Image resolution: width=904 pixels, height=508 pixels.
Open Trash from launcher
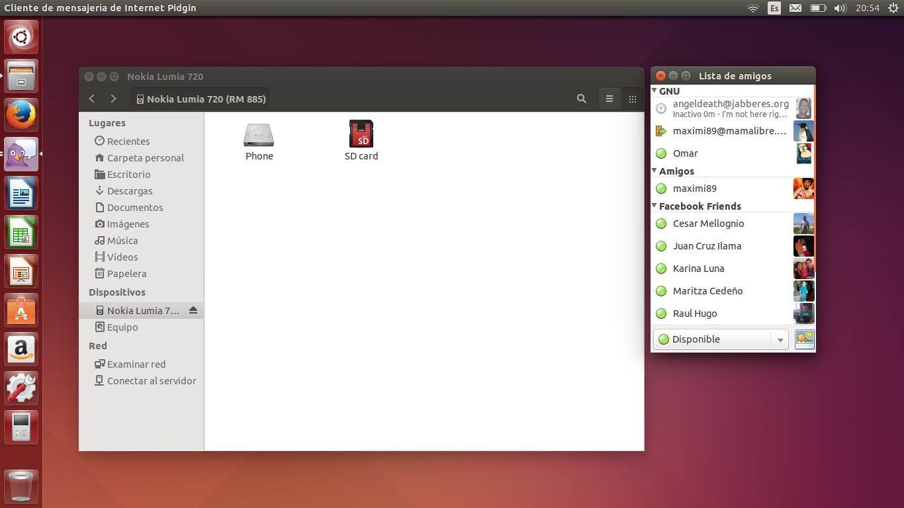click(x=21, y=487)
